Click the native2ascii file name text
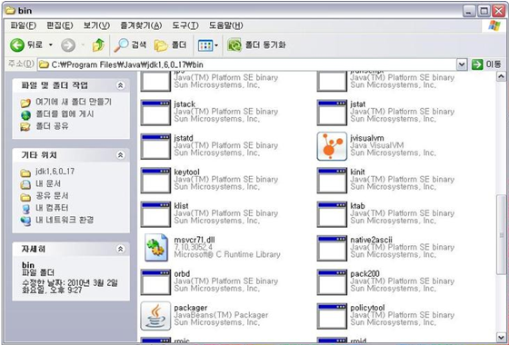The image size is (509, 345). 371,240
